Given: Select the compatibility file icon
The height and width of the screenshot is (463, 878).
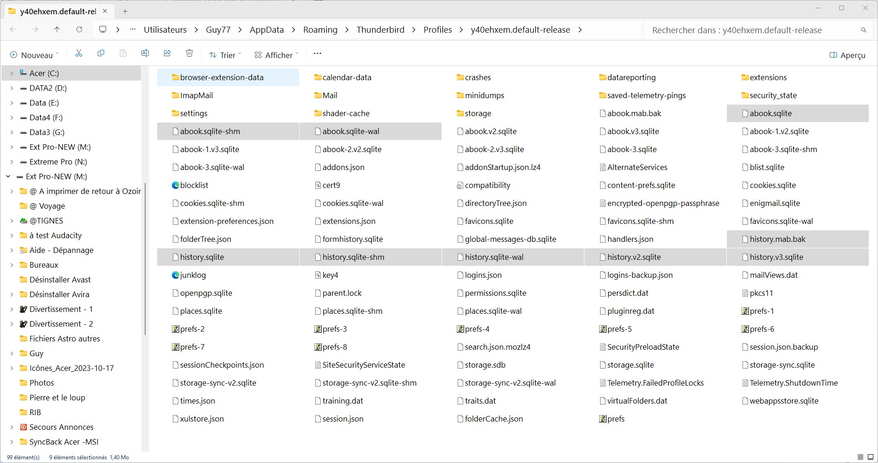Looking at the screenshot, I should (460, 185).
